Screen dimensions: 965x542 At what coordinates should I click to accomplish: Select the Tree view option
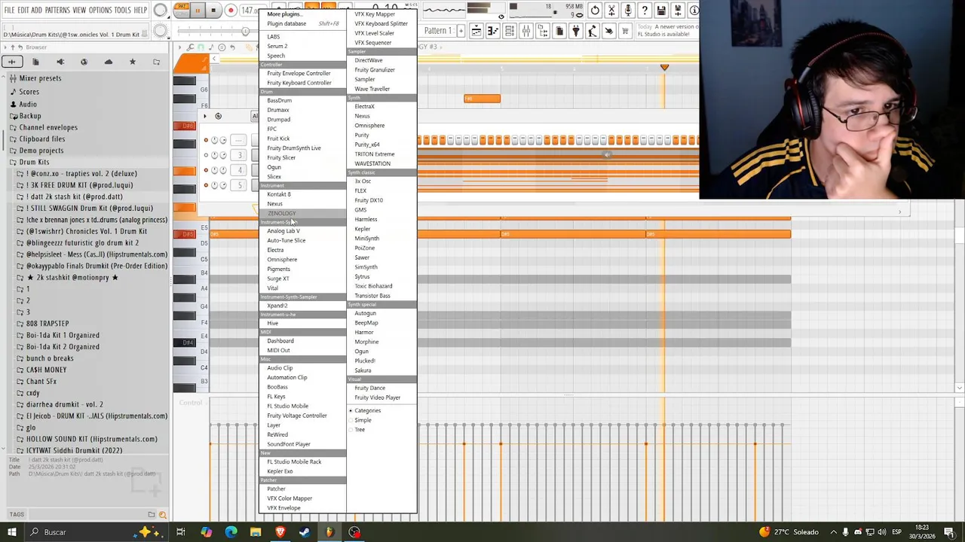[360, 430]
